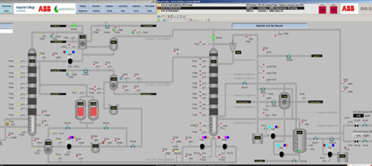Click the green valve above the absorber column
The image size is (372, 166).
pyautogui.click(x=213, y=38)
